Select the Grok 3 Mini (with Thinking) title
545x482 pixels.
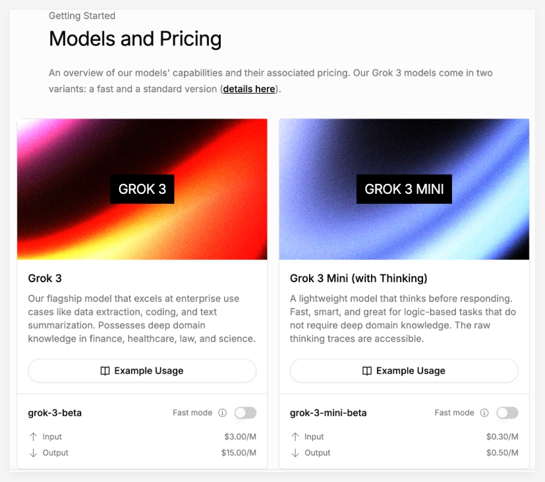(x=359, y=278)
